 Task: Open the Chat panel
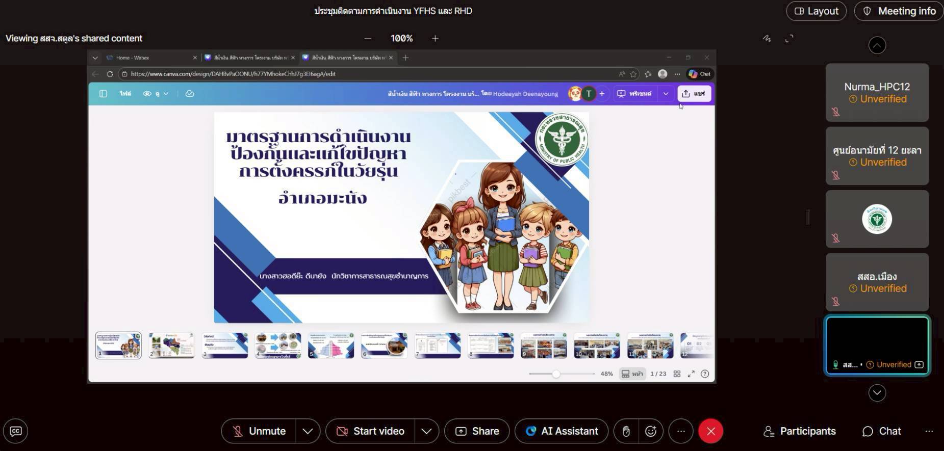(881, 431)
